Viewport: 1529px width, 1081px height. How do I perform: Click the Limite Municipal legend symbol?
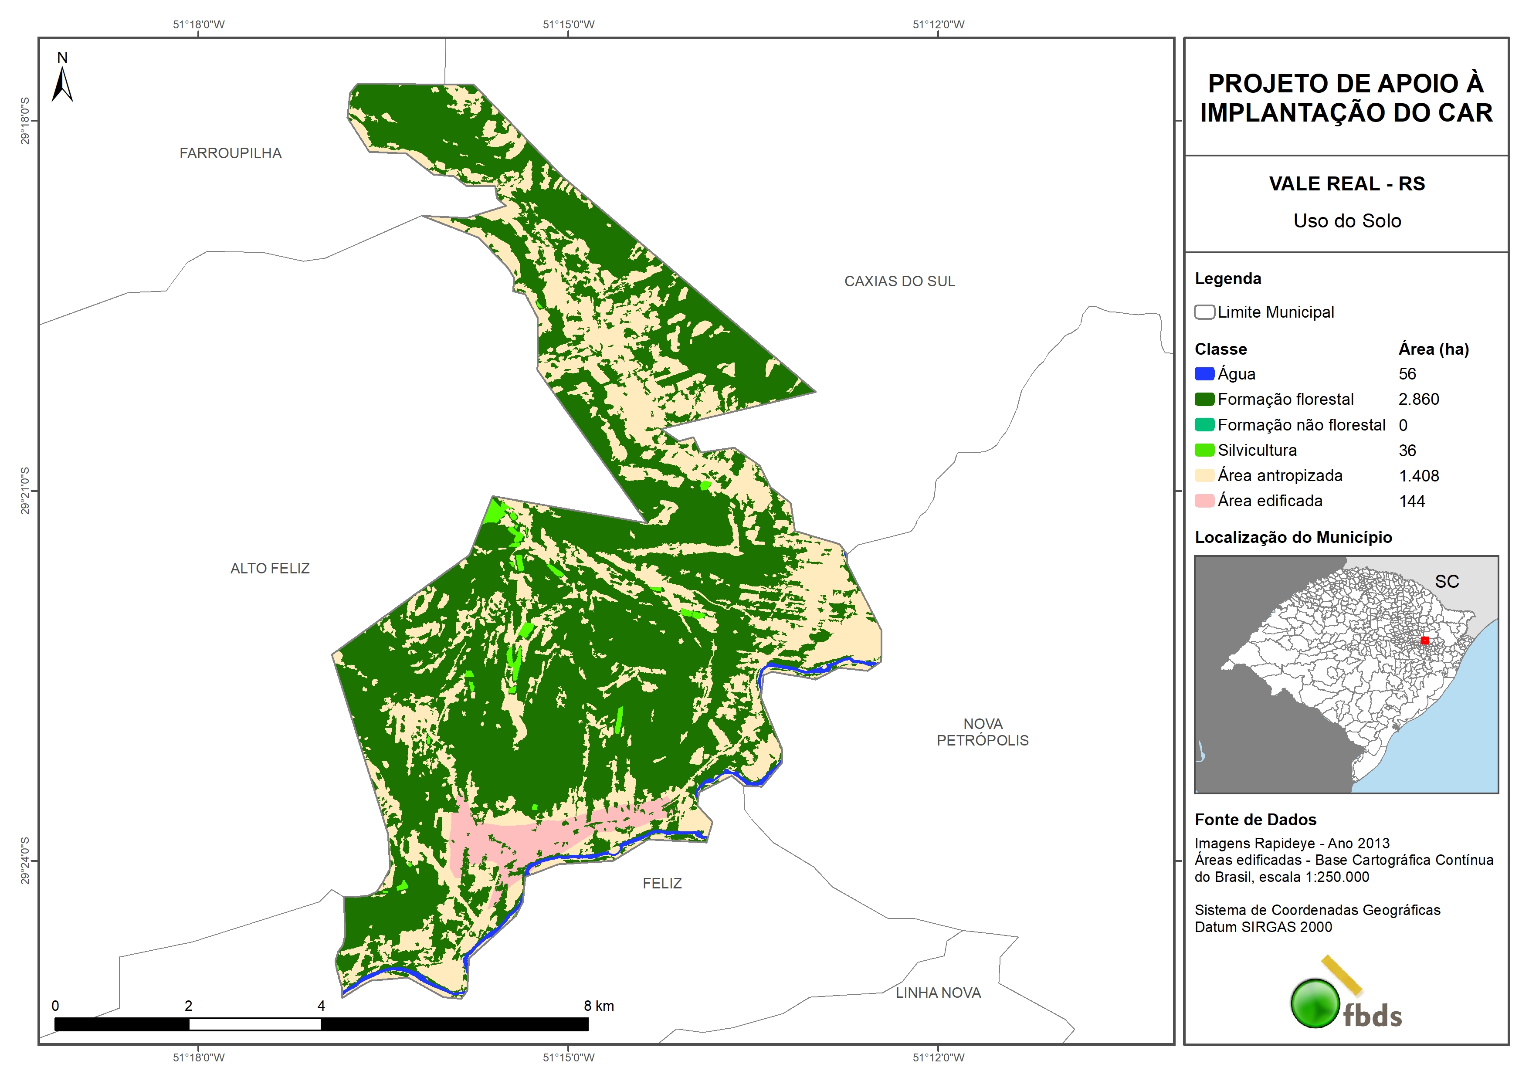tap(1204, 312)
